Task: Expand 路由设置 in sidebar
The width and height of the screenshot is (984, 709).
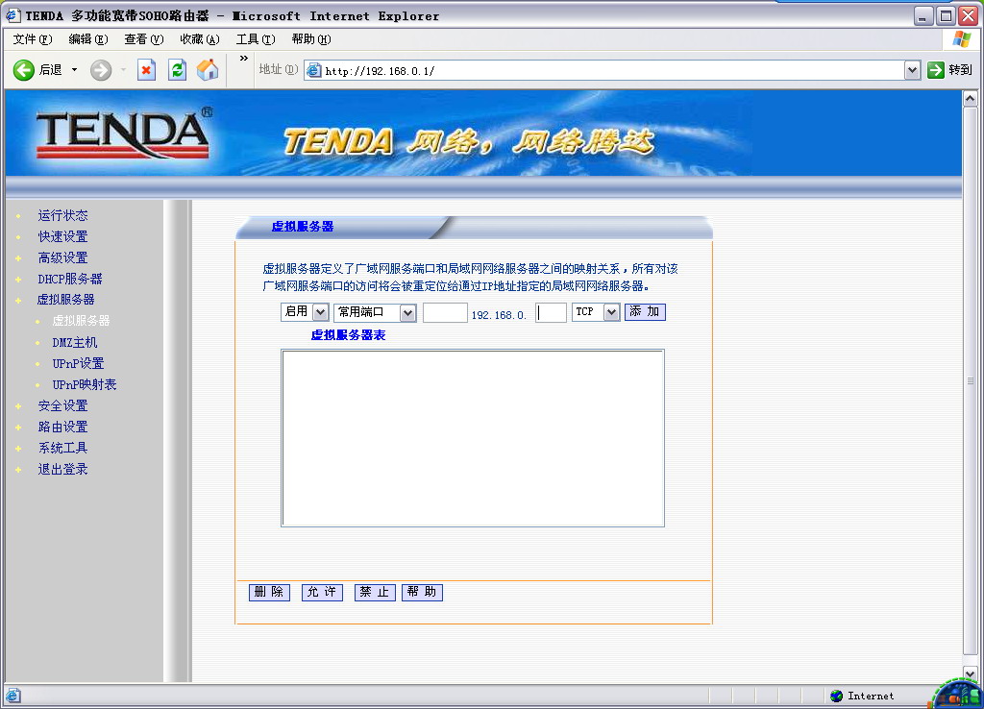Action: [x=62, y=427]
